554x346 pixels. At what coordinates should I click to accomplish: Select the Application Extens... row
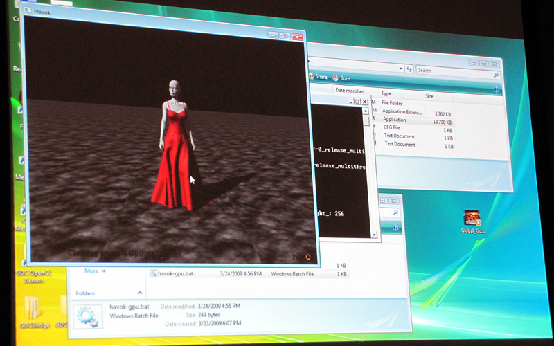coord(413,113)
